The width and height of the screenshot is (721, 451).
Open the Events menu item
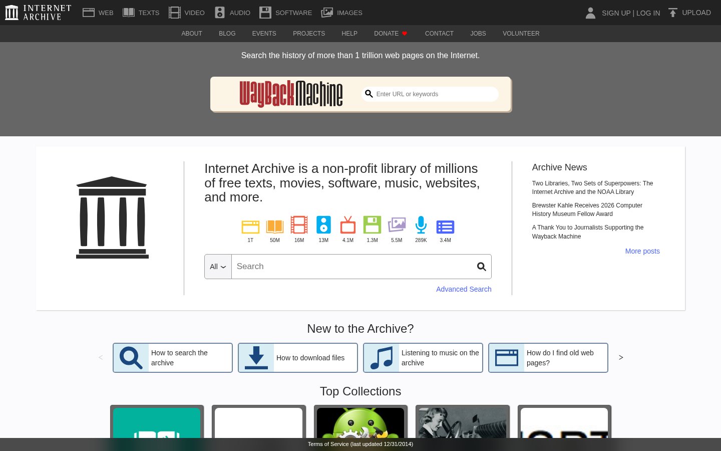click(x=264, y=34)
